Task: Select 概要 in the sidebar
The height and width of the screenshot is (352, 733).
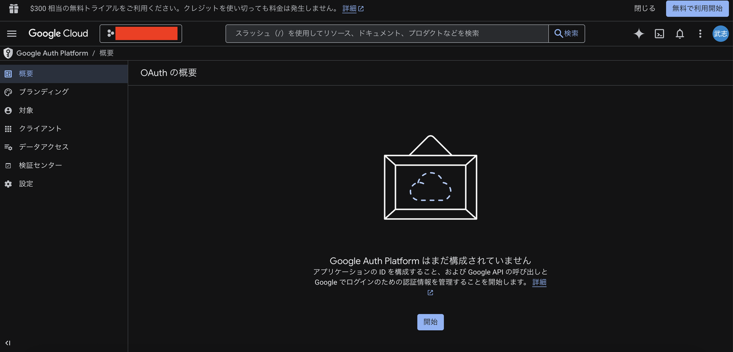Action: pyautogui.click(x=64, y=74)
